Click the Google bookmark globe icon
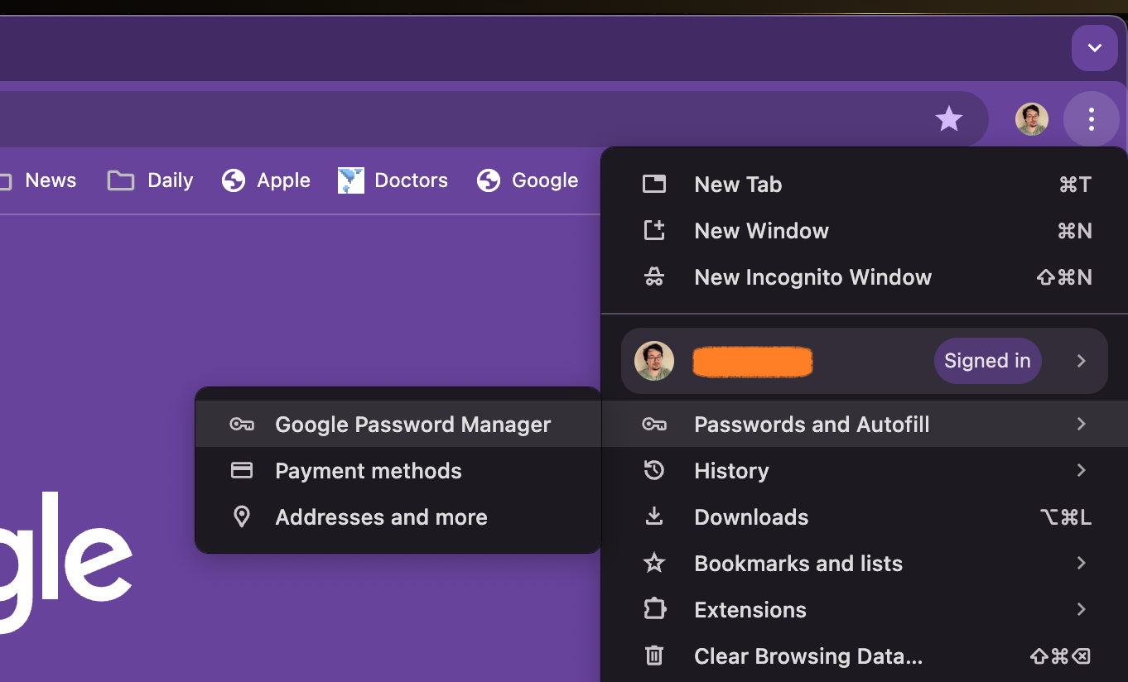This screenshot has height=682, width=1128. click(x=489, y=180)
